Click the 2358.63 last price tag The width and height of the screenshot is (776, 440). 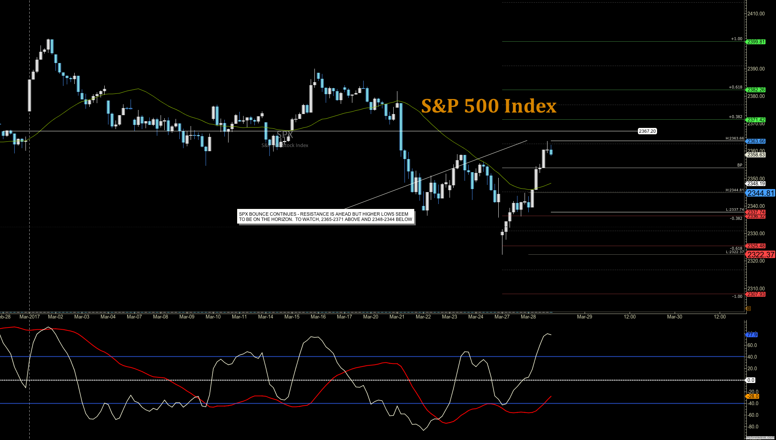[756, 155]
